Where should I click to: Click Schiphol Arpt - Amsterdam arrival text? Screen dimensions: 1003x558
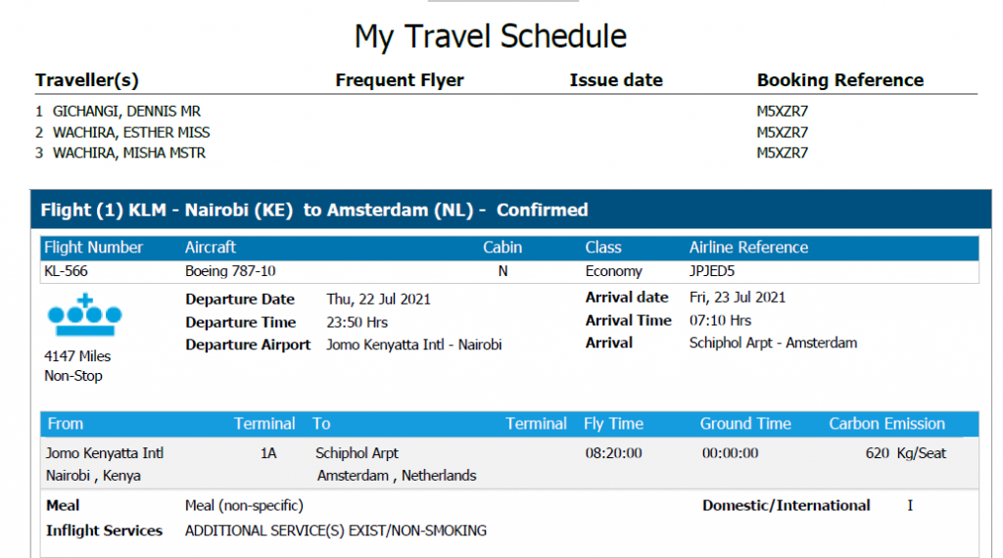(x=773, y=343)
